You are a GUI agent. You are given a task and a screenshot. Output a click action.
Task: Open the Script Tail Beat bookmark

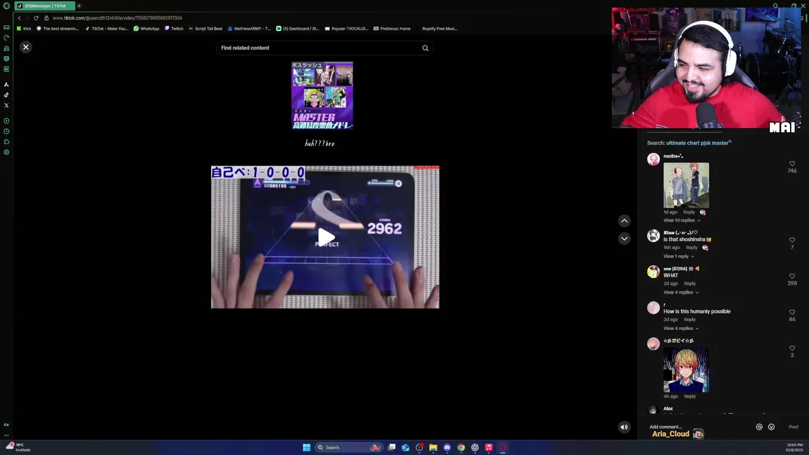coord(205,28)
